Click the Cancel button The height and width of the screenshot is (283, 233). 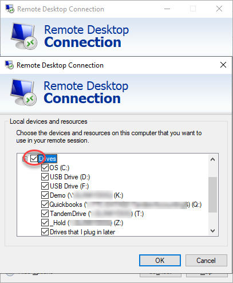click(x=206, y=260)
